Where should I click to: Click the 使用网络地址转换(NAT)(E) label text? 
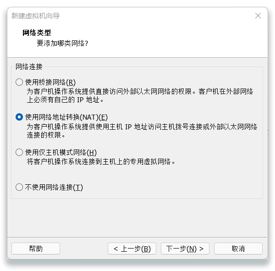(x=66, y=117)
